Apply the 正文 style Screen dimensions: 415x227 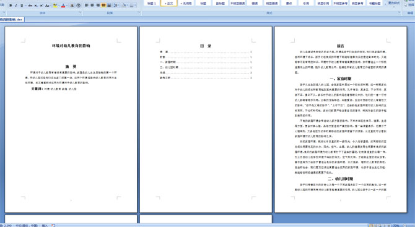168,3
